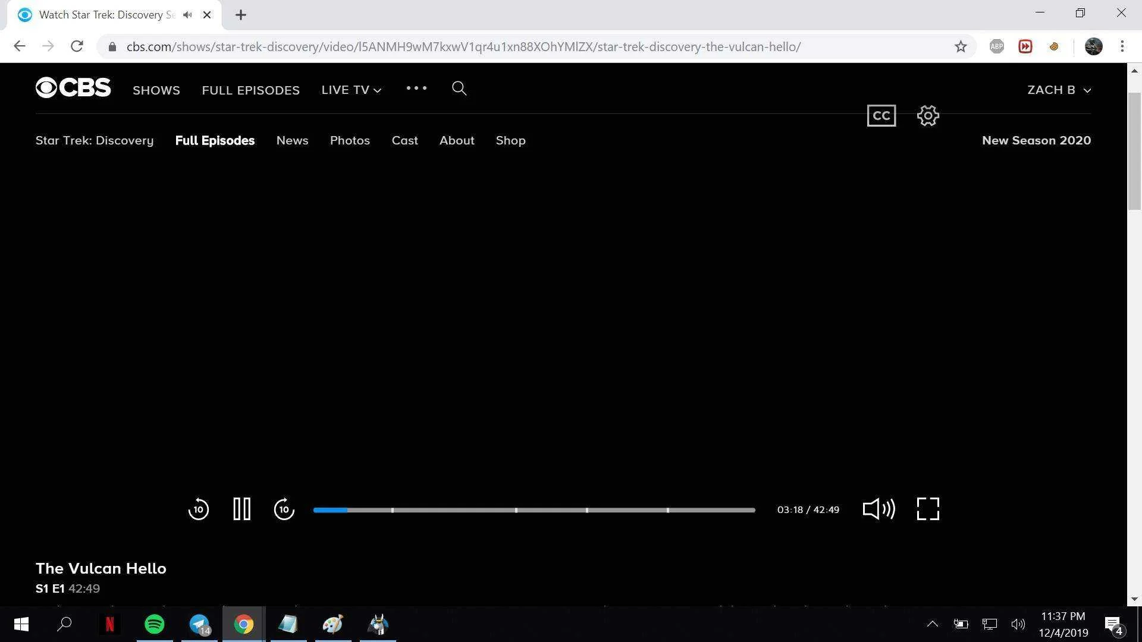Expand the ZACH B account menu
Image resolution: width=1142 pixels, height=642 pixels.
pyautogui.click(x=1059, y=90)
